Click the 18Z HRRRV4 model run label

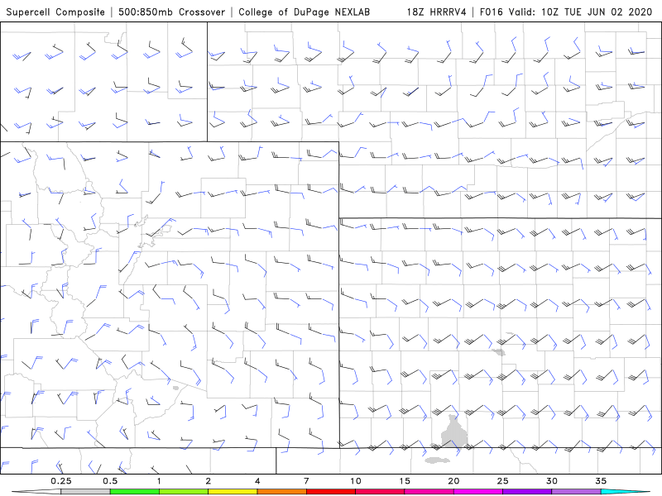point(436,12)
